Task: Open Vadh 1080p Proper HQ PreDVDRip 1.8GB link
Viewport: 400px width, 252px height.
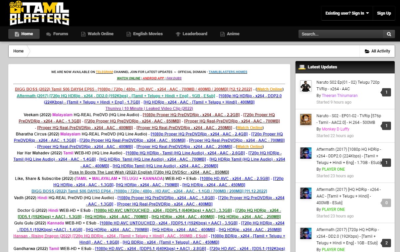Action: [x=166, y=198]
